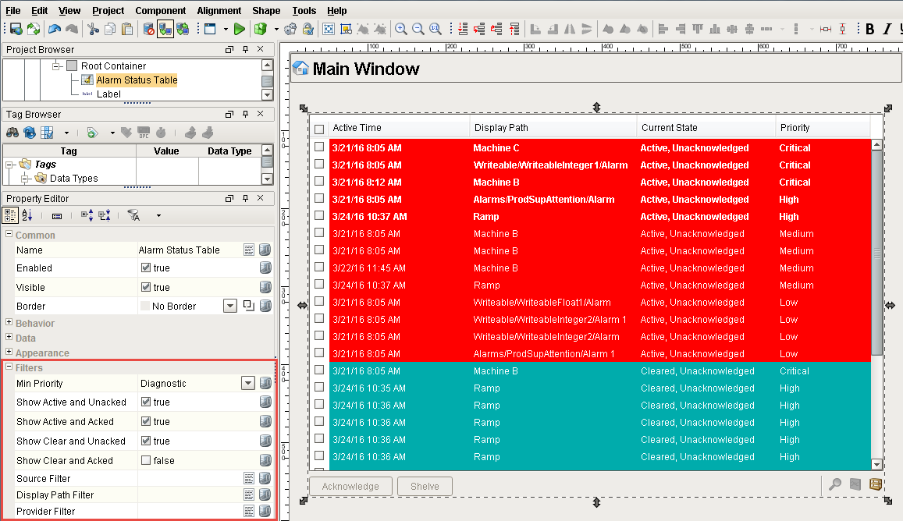Image resolution: width=903 pixels, height=521 pixels.
Task: Click the filter funnel icon in Property Editor
Action: (133, 215)
